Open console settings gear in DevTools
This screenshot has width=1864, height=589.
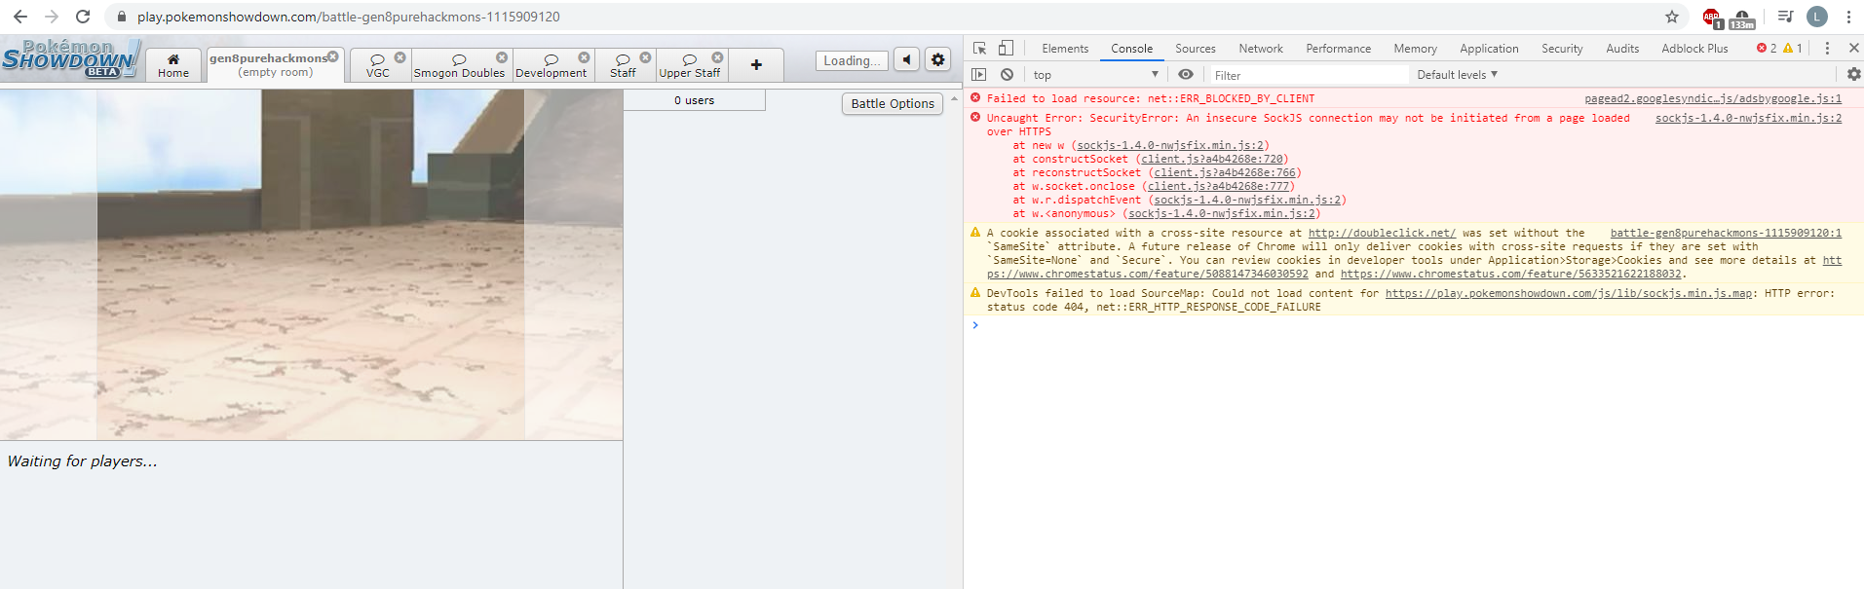(1853, 74)
